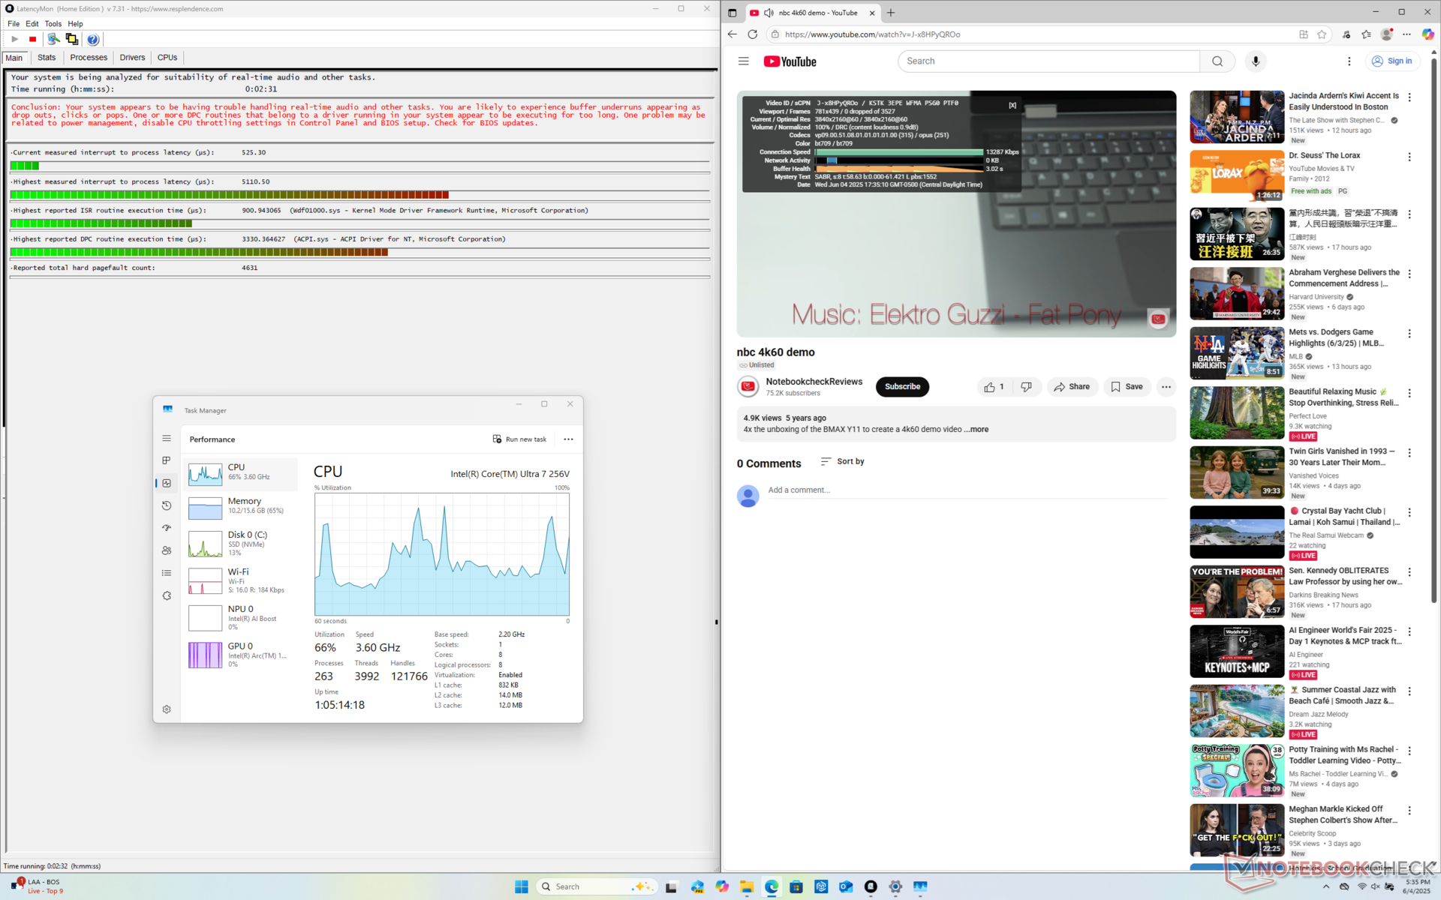The height and width of the screenshot is (900, 1441).
Task: Close the stats for nerds overlay
Action: coord(1012,105)
